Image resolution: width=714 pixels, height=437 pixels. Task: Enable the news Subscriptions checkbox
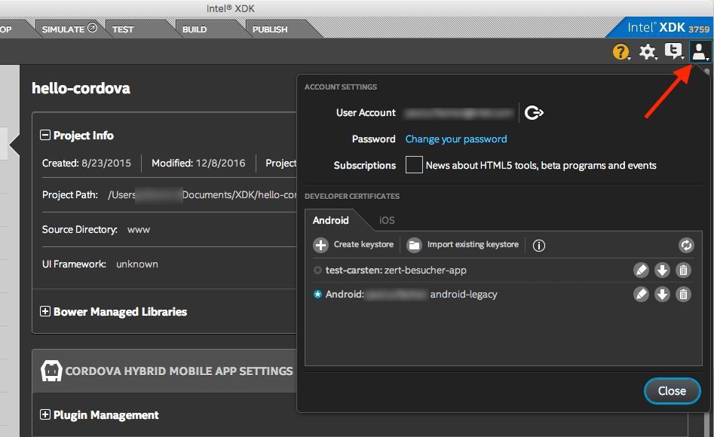click(x=414, y=165)
